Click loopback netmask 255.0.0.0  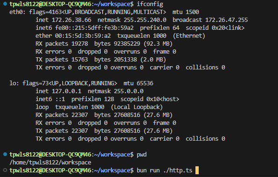point(129,91)
